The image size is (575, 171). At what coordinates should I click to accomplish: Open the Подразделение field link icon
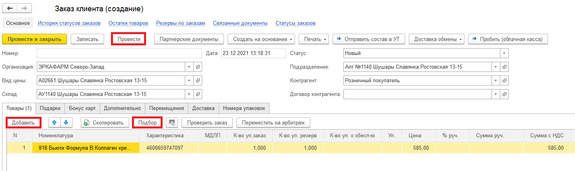click(x=504, y=67)
